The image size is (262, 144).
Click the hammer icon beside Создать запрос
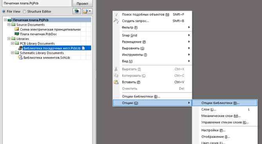pos(116,21)
